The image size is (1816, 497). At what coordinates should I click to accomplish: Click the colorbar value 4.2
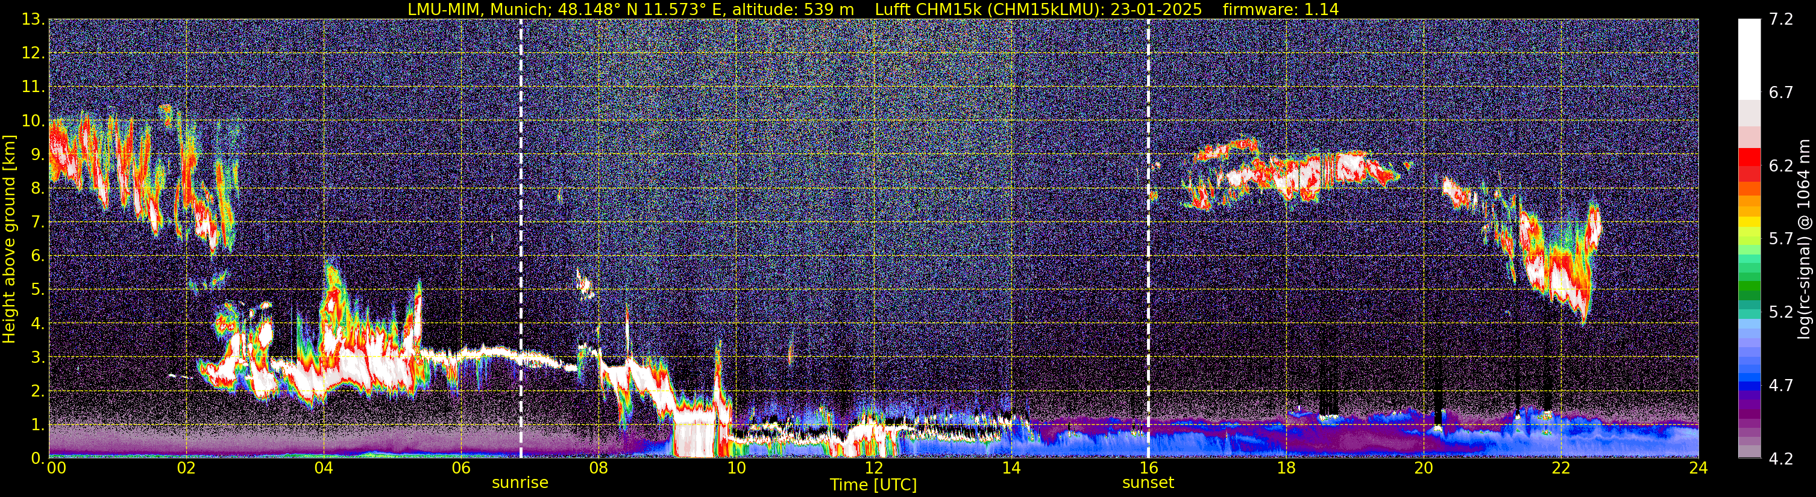pos(1781,459)
